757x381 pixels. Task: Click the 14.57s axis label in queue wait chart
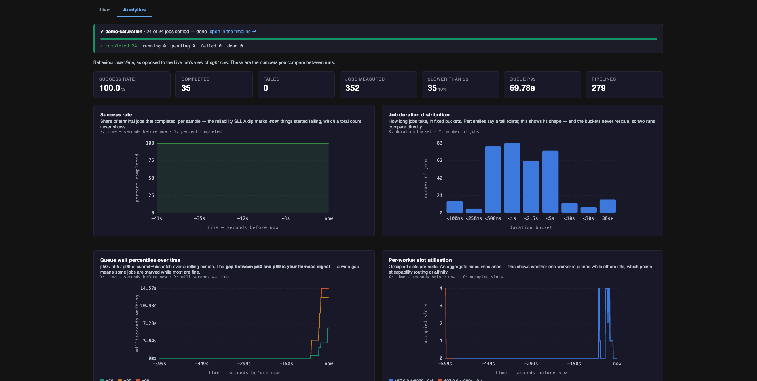point(148,288)
